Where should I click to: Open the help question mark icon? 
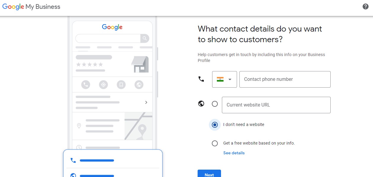pos(366,6)
